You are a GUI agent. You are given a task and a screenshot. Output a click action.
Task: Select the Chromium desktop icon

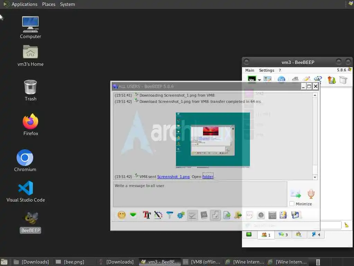[25, 160]
